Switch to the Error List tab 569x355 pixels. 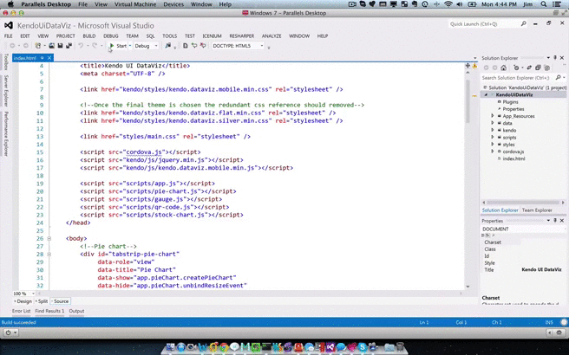[21, 311]
